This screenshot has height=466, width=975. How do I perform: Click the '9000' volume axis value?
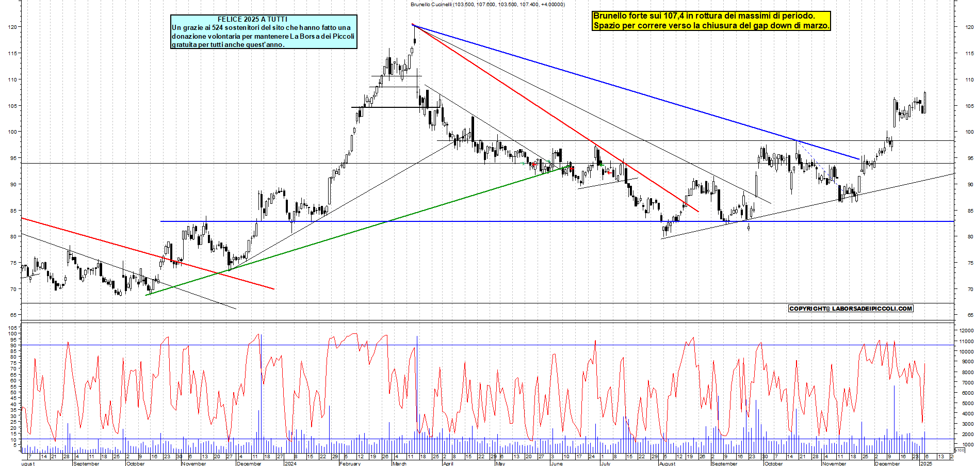pos(968,362)
